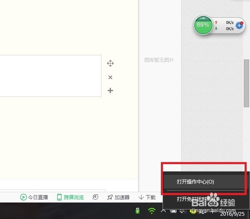Click the plus add icon beside the box
Screen dimensions: 250x219
point(110,91)
